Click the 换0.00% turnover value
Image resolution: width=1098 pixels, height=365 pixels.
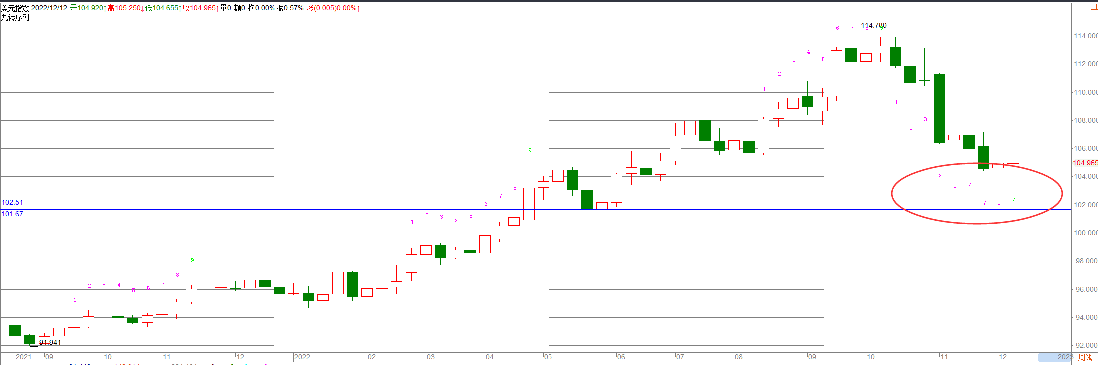pyautogui.click(x=262, y=8)
